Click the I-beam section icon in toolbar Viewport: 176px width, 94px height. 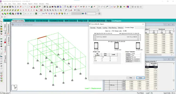tap(118, 7)
